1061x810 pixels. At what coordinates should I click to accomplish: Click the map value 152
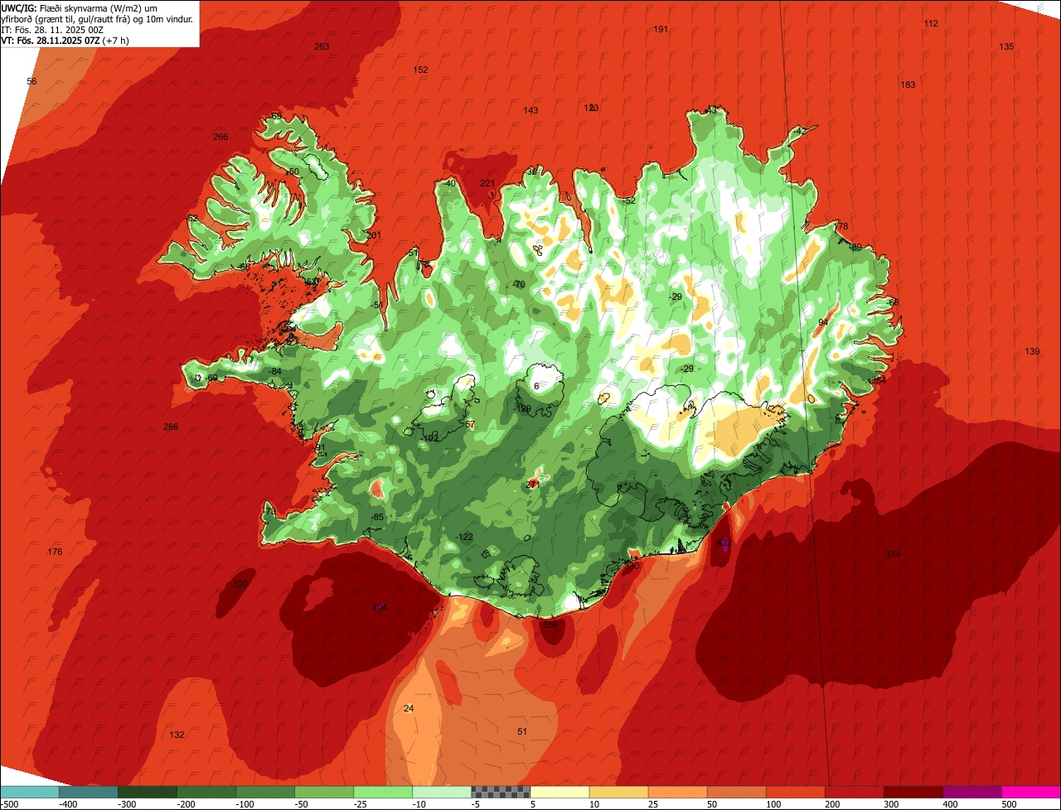(420, 70)
